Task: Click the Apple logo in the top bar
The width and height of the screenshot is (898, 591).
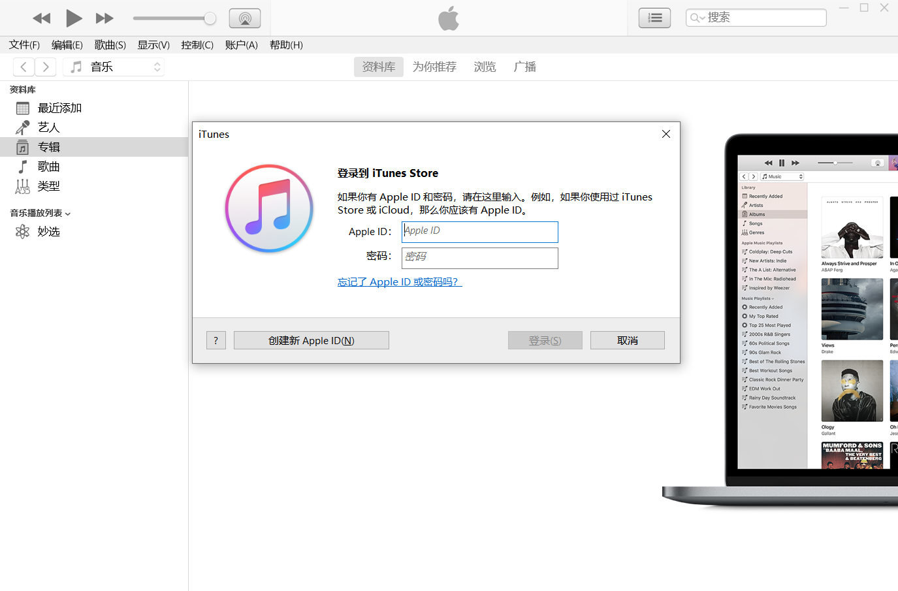Action: [x=449, y=18]
